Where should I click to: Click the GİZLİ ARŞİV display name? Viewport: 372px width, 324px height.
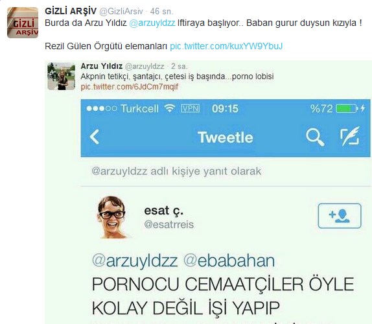[71, 11]
